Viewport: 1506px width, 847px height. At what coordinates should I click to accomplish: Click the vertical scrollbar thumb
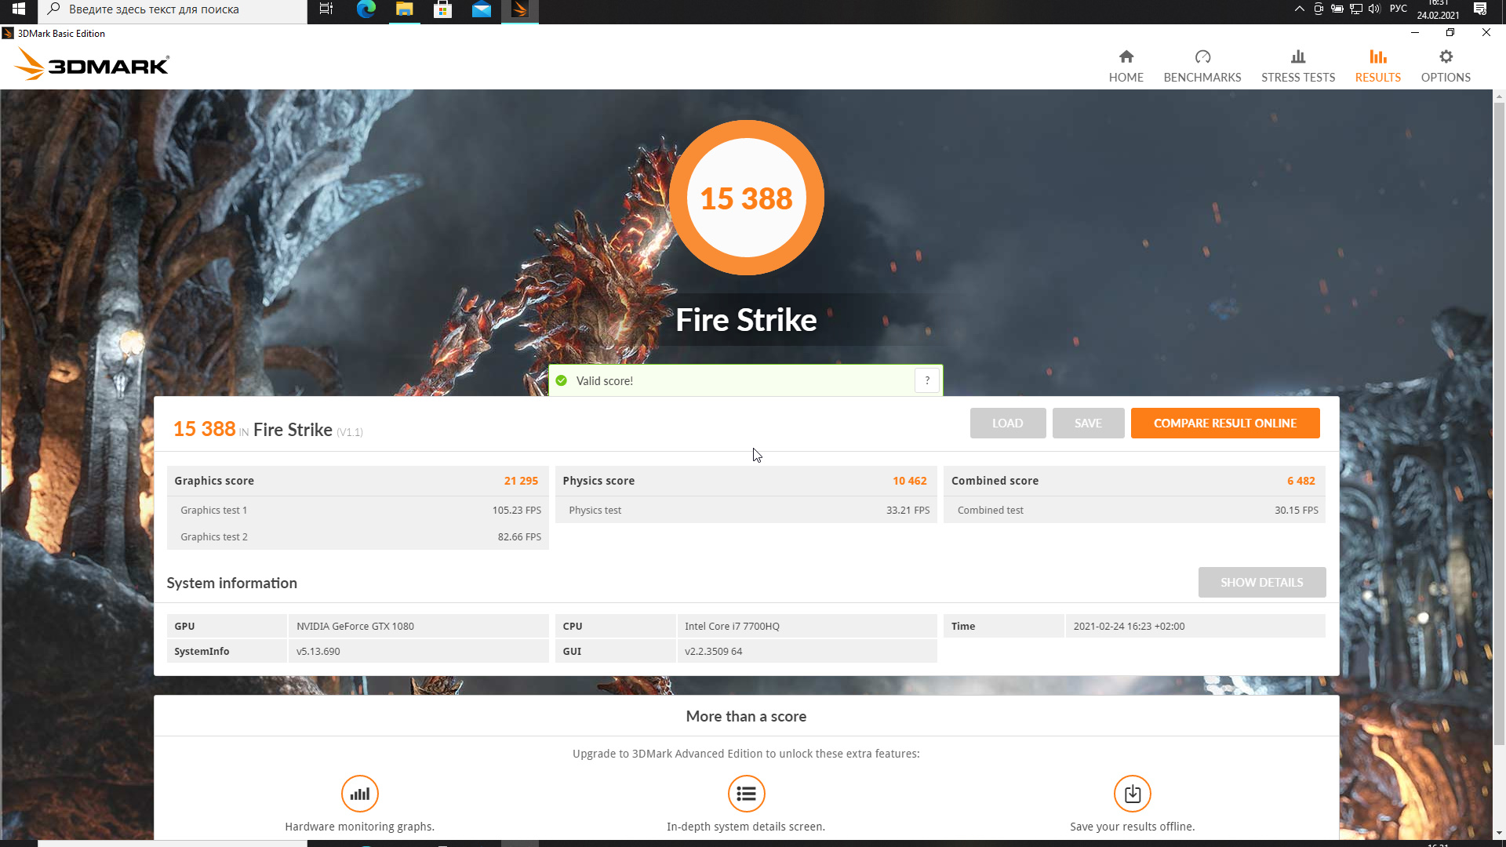pos(1498,423)
